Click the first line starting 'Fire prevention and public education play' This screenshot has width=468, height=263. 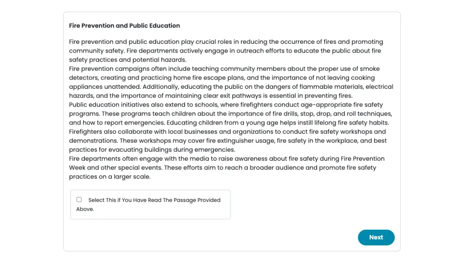[x=226, y=42]
